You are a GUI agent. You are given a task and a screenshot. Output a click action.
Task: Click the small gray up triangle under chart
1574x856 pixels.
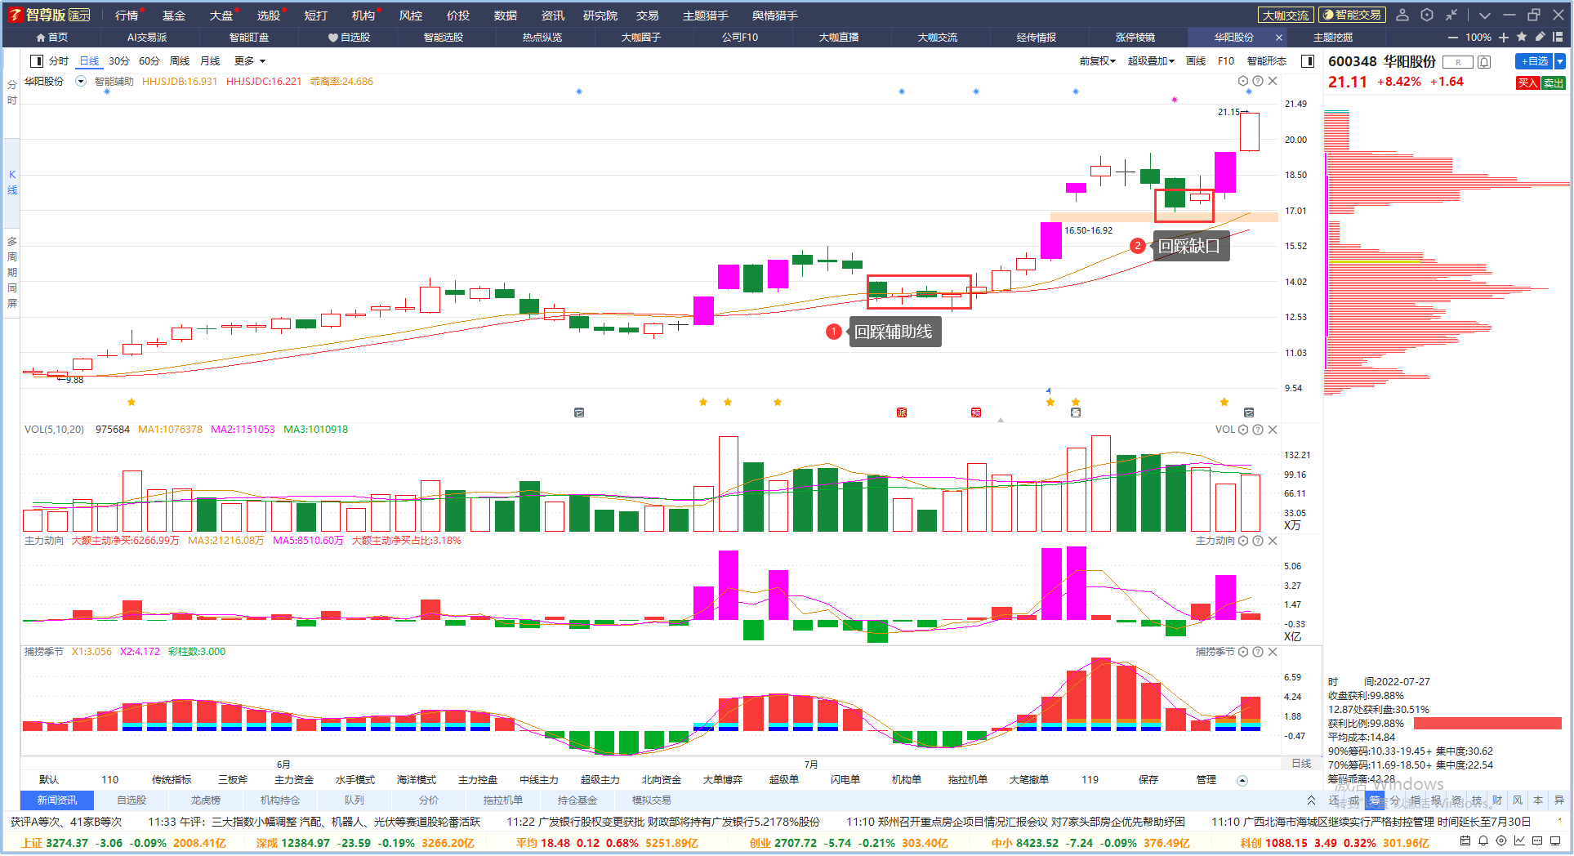1001,420
